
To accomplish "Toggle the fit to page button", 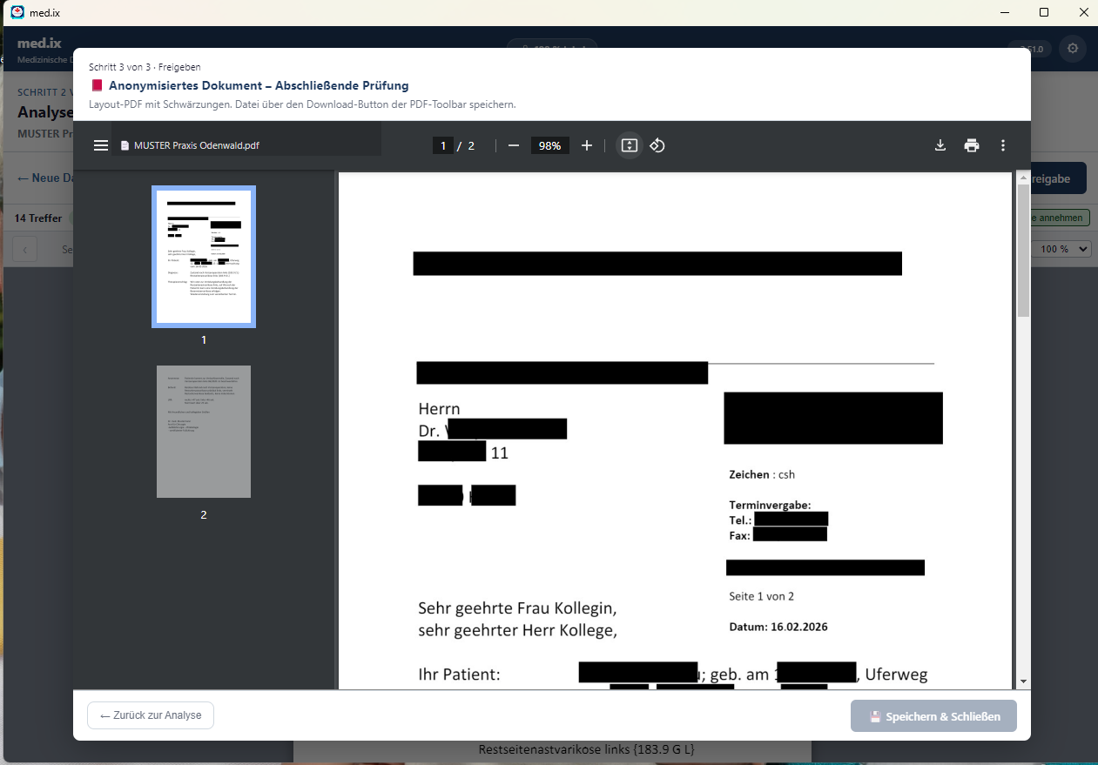I will click(x=630, y=145).
